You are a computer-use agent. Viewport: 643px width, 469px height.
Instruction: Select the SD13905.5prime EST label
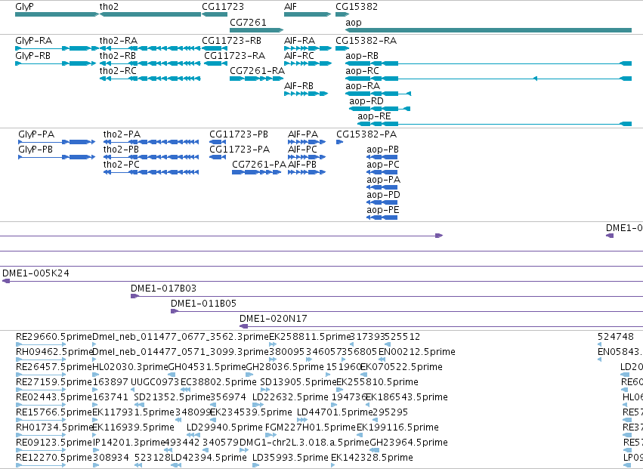(x=298, y=382)
